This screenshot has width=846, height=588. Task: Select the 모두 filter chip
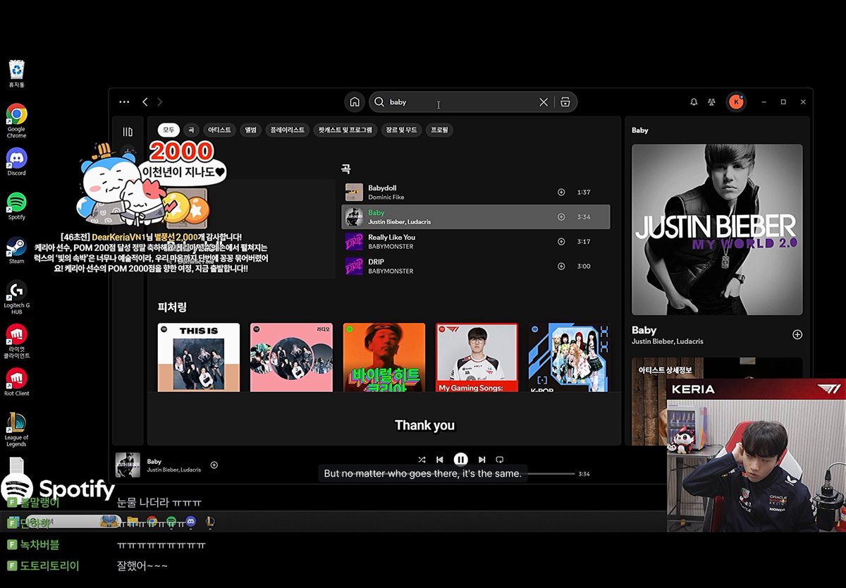168,130
